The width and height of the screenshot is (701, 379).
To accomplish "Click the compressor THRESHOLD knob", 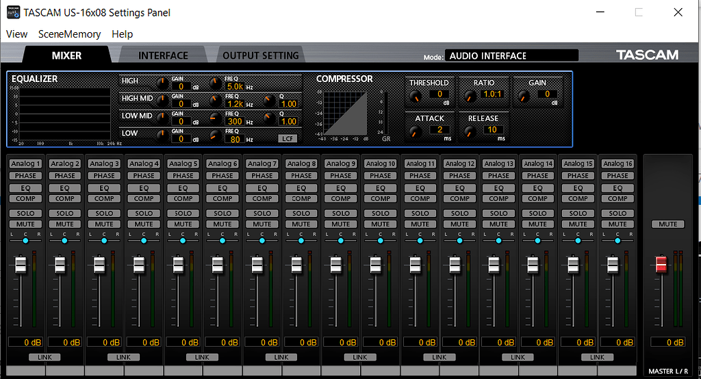I will coord(416,96).
